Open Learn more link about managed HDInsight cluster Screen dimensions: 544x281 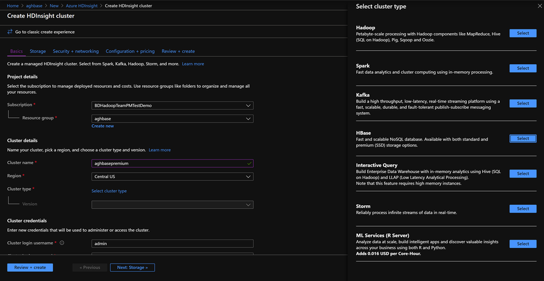pos(193,64)
